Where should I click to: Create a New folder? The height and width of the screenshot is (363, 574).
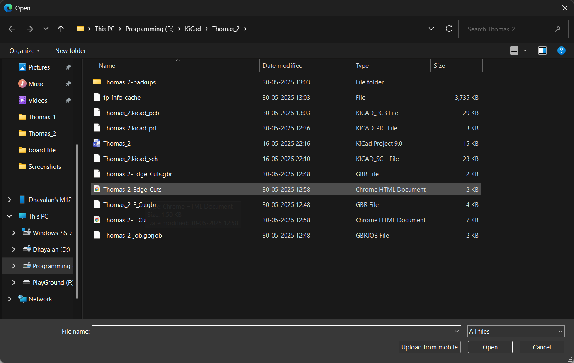pos(71,50)
